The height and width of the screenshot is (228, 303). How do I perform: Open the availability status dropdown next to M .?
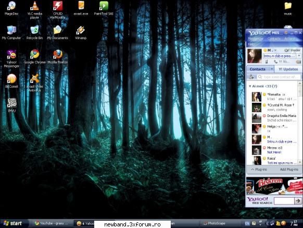point(275,51)
